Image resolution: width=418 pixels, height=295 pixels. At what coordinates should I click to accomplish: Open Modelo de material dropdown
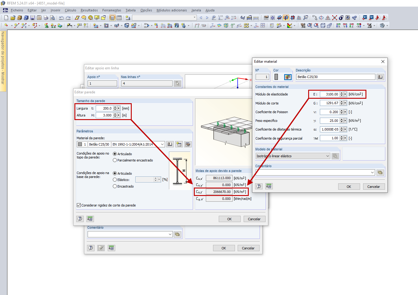coord(328,156)
